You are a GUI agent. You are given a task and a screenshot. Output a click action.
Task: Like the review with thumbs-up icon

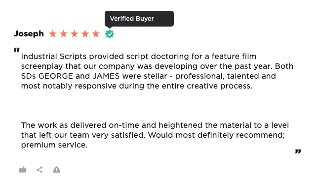pyautogui.click(x=23, y=170)
